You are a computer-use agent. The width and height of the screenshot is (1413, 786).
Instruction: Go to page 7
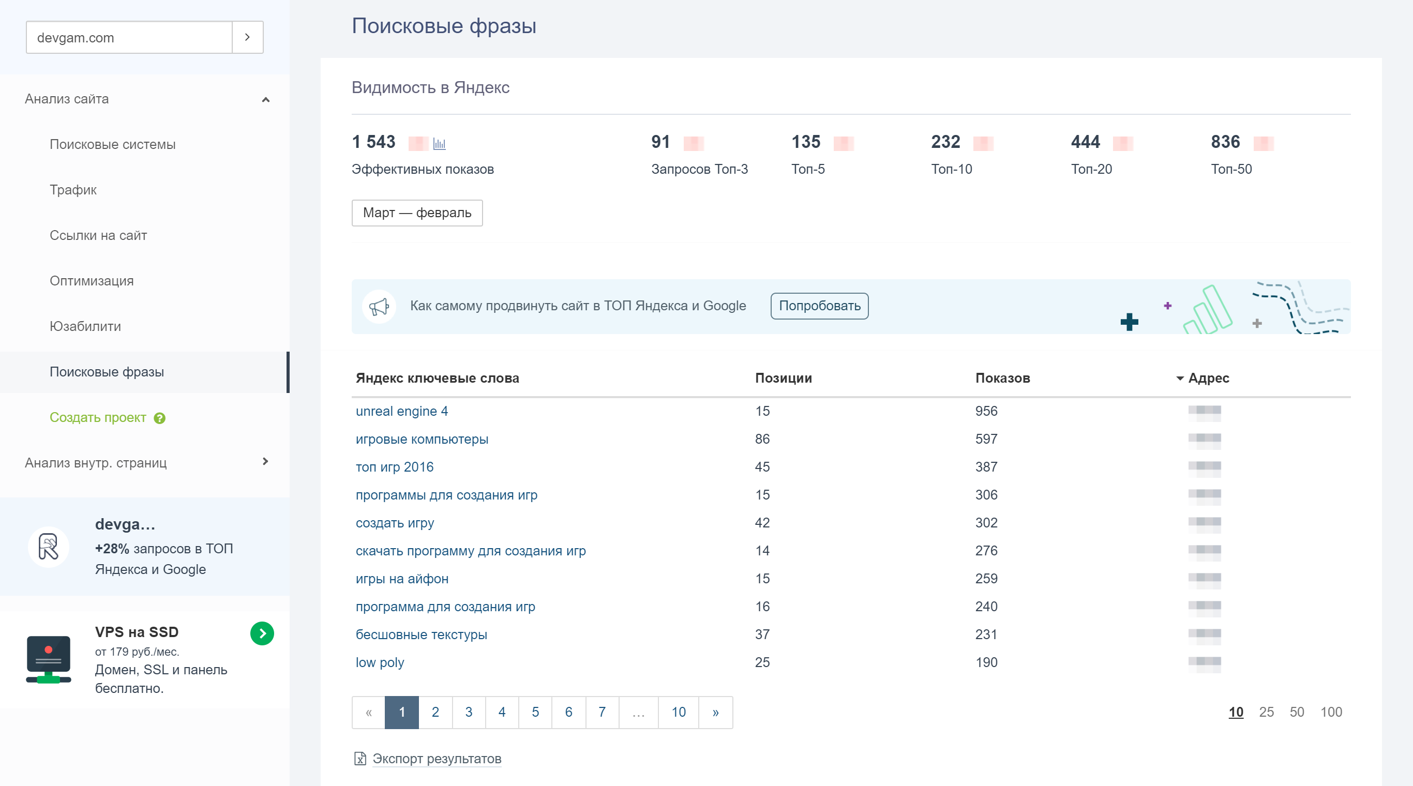[602, 713]
